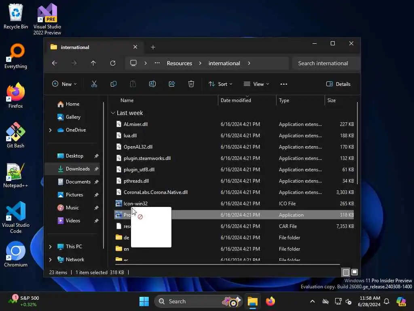Open Firefox desktop shortcut
414x311 pixels.
(16, 96)
